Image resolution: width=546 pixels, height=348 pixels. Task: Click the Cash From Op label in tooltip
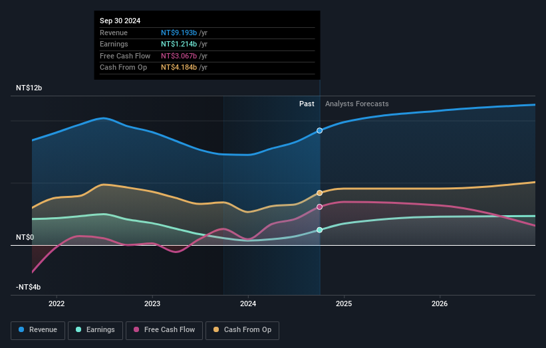pyautogui.click(x=123, y=68)
